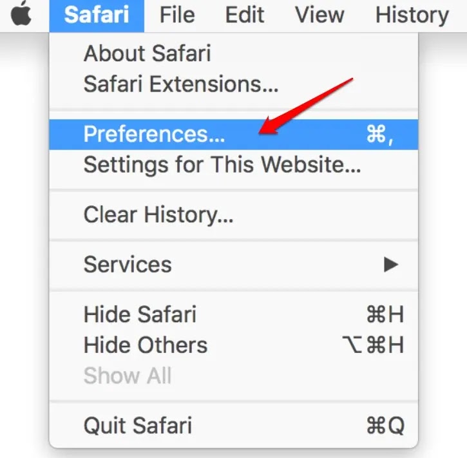Click the ⌘Q shortcut beside Quit Safari

point(385,425)
